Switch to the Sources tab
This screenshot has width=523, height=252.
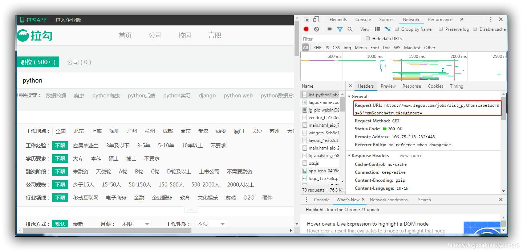tap(386, 20)
